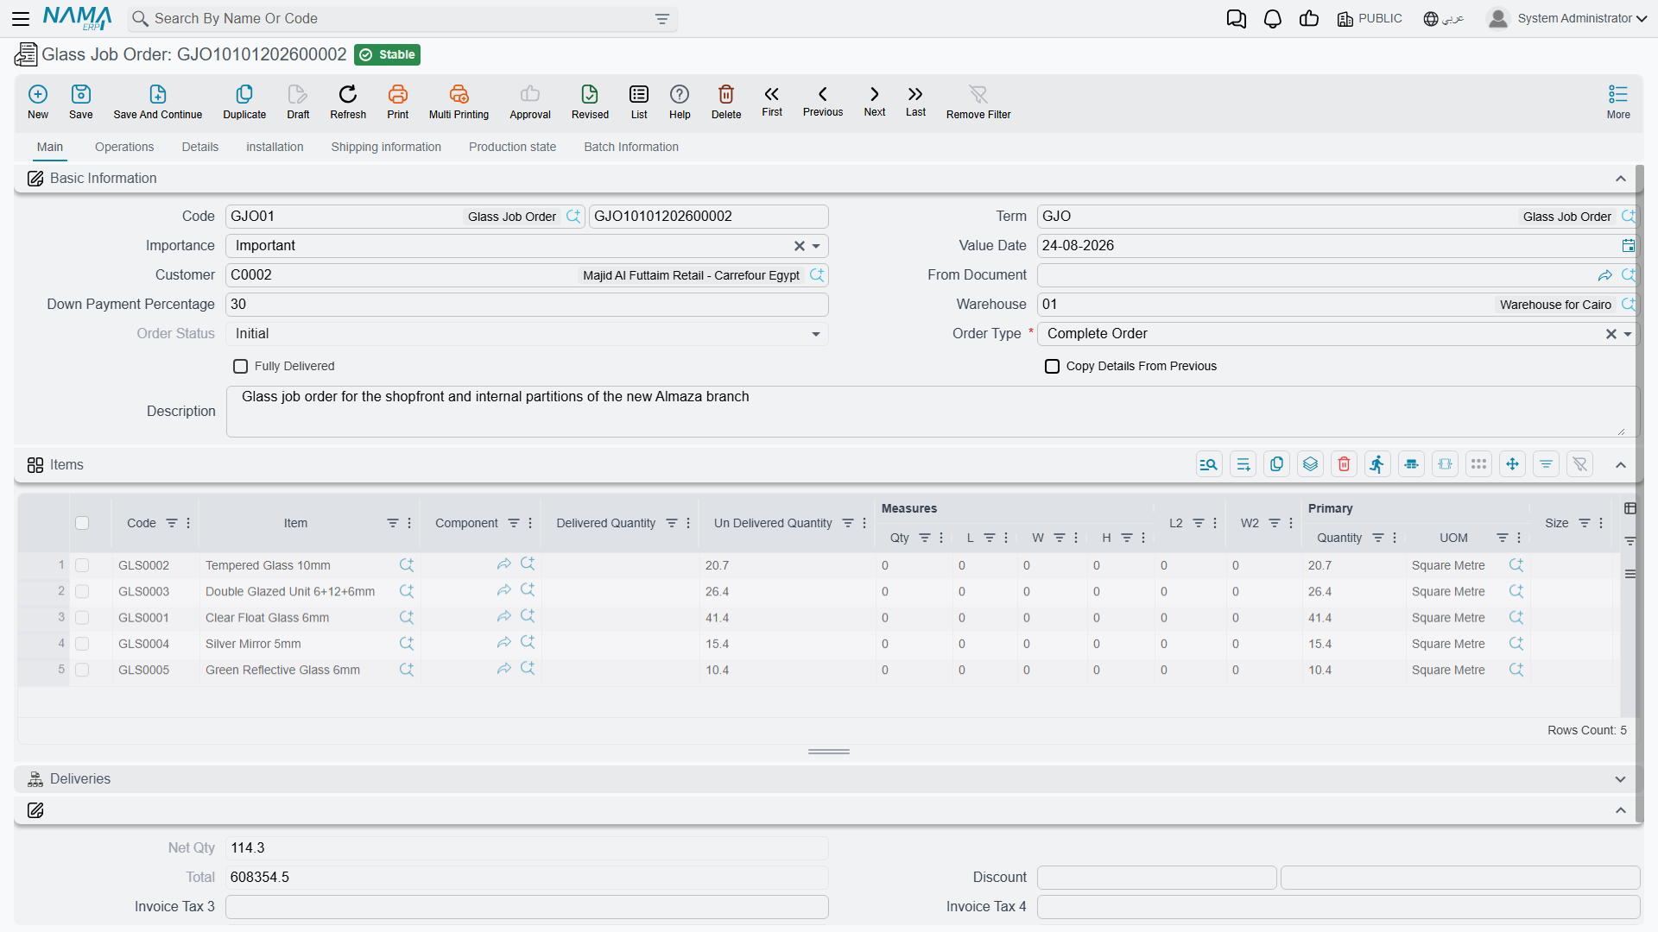The height and width of the screenshot is (932, 1658).
Task: Switch language to Arabic
Action: coord(1444,19)
